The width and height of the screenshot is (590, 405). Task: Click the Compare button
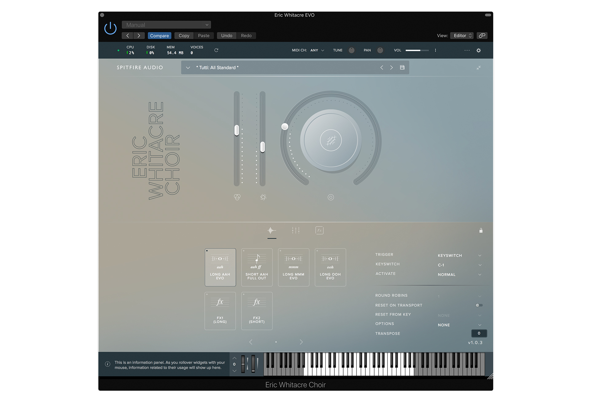click(x=159, y=36)
